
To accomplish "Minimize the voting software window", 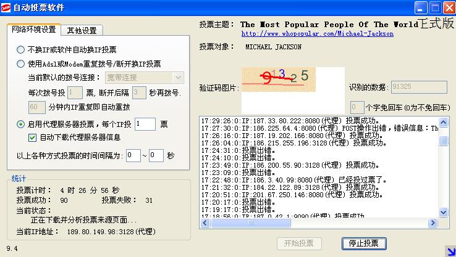I will coord(421,7).
